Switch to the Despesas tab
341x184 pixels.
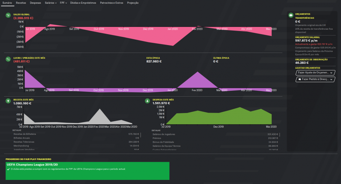pyautogui.click(x=35, y=3)
